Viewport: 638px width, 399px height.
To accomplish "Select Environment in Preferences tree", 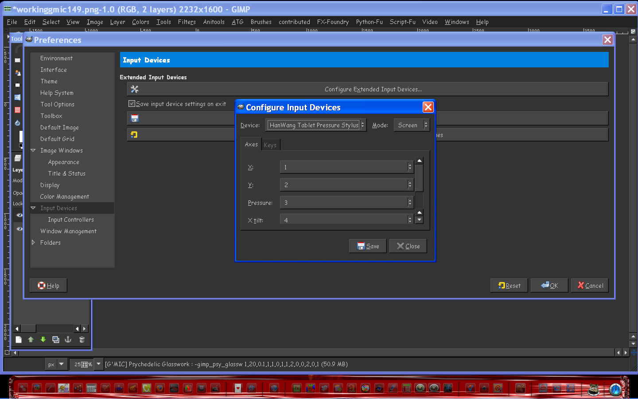I will [x=56, y=58].
